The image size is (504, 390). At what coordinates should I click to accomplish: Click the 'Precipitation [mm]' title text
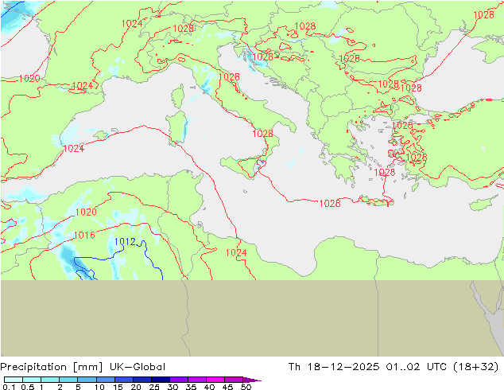[x=52, y=367]
